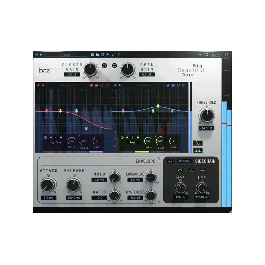Step to the previous band from band 2
265x265 pixels.
[127, 137]
